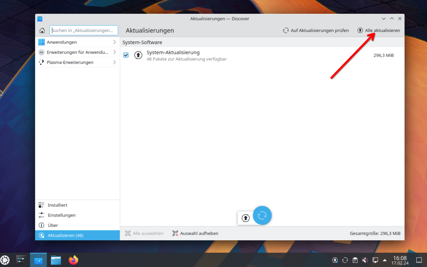This screenshot has height=267, width=427.
Task: Click the floating update arrow icon
Action: 245,218
